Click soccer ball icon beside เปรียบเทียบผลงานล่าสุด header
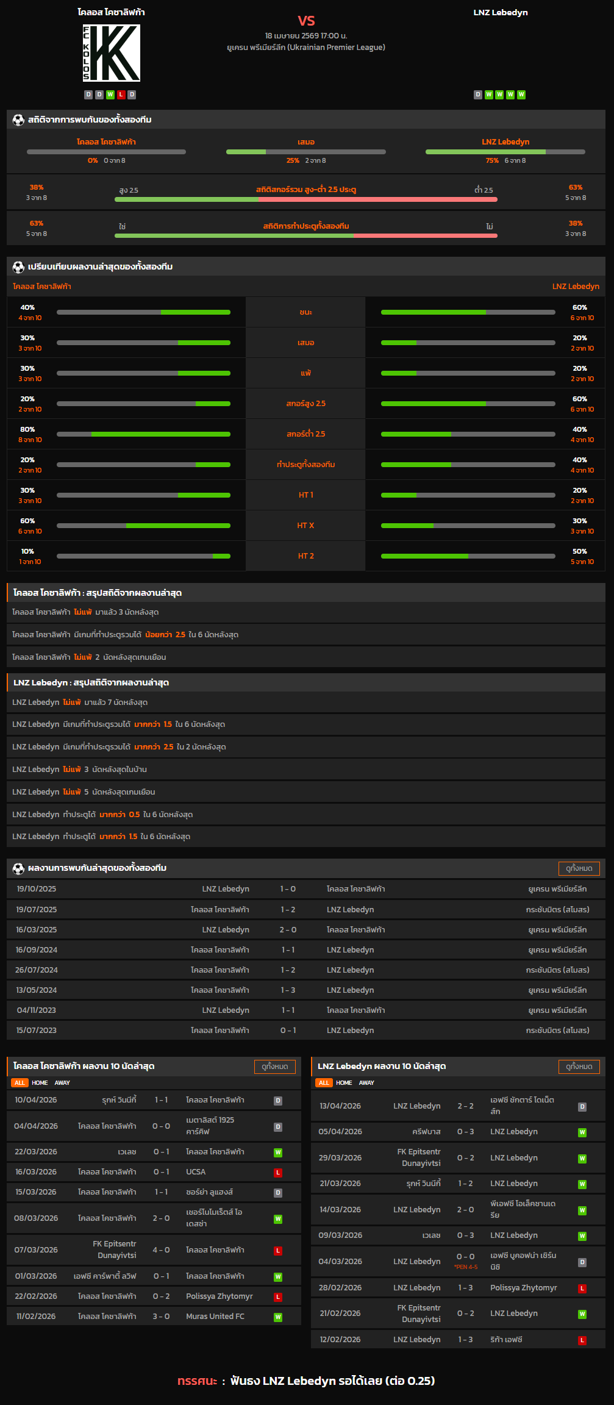The height and width of the screenshot is (1405, 614). click(x=18, y=267)
